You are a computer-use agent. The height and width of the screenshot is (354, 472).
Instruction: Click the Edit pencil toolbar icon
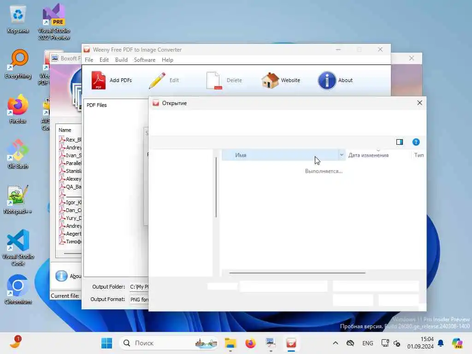pos(157,80)
